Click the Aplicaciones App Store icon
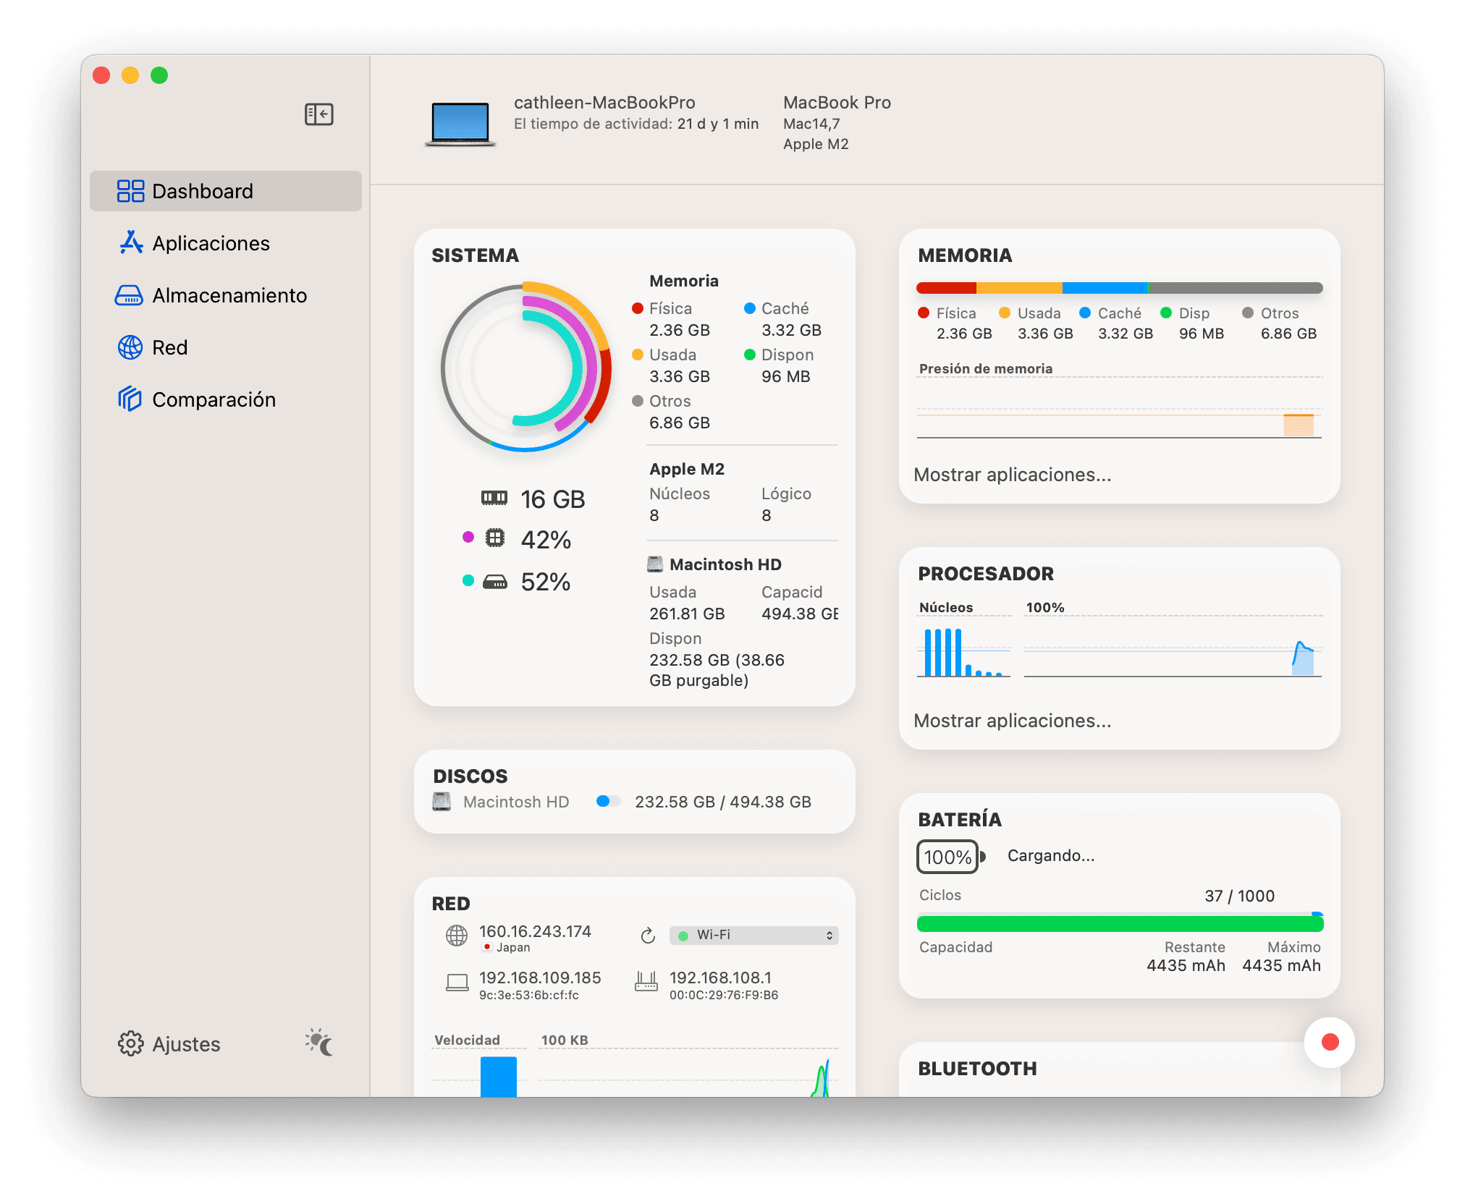This screenshot has width=1465, height=1204. pos(130,242)
